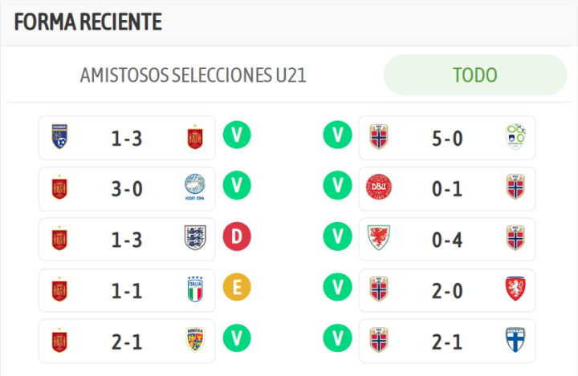
Task: Switch to the Todo tab
Action: pos(475,75)
